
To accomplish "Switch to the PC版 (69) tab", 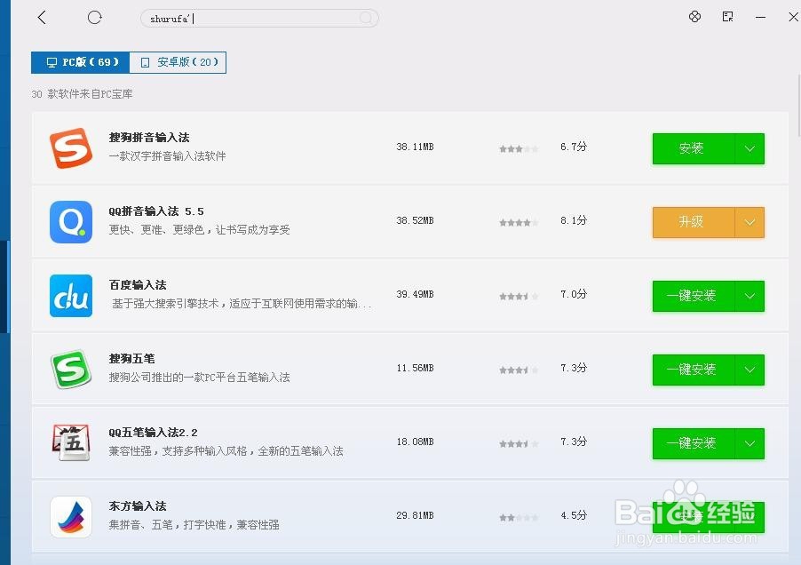I will tap(80, 62).
